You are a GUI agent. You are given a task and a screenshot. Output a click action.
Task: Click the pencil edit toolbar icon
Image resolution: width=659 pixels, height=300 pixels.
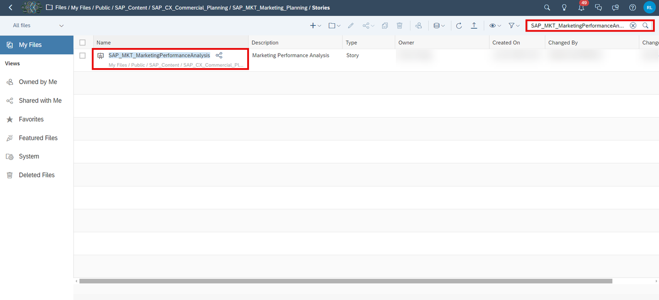pyautogui.click(x=351, y=26)
